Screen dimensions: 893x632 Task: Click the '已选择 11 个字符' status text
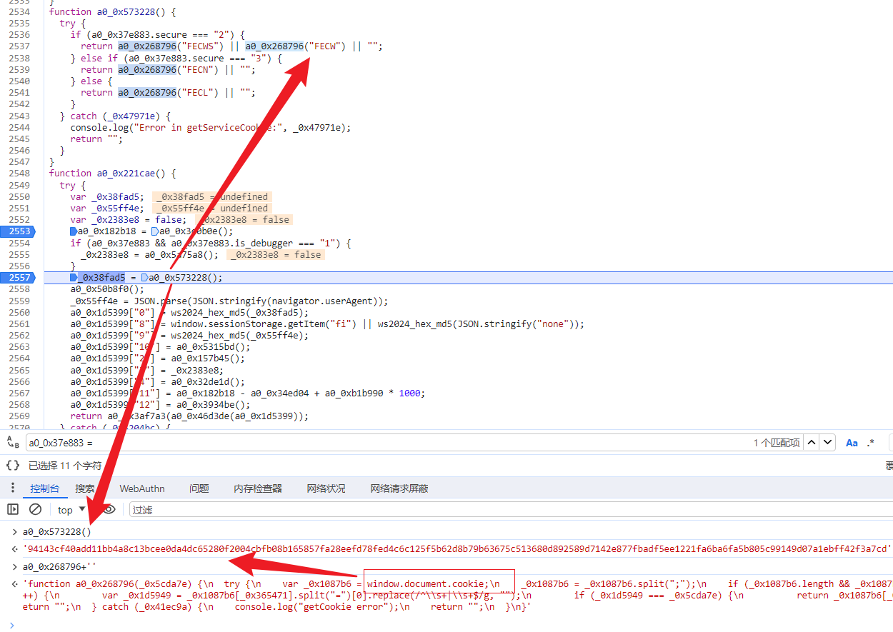point(65,466)
